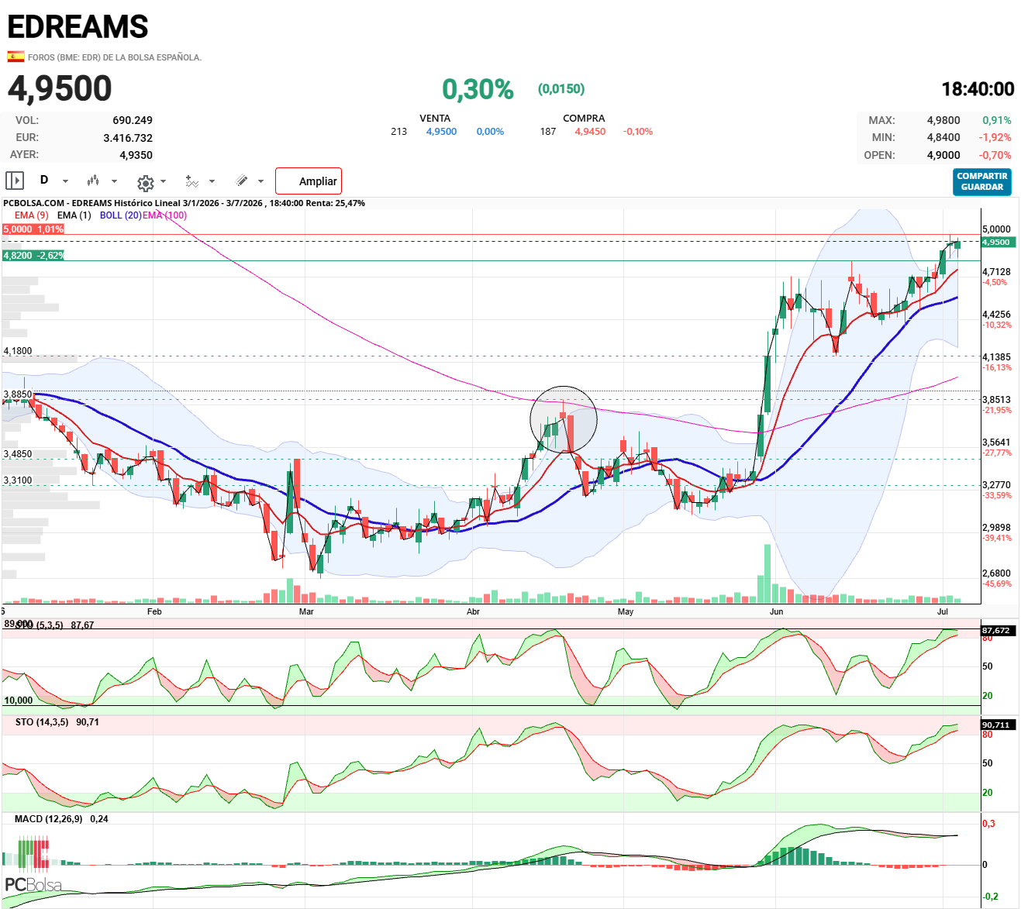Open the chart settings gear icon
1021x909 pixels.
click(x=145, y=183)
